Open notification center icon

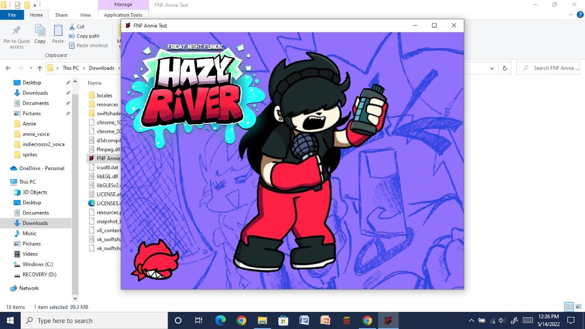coord(571,320)
